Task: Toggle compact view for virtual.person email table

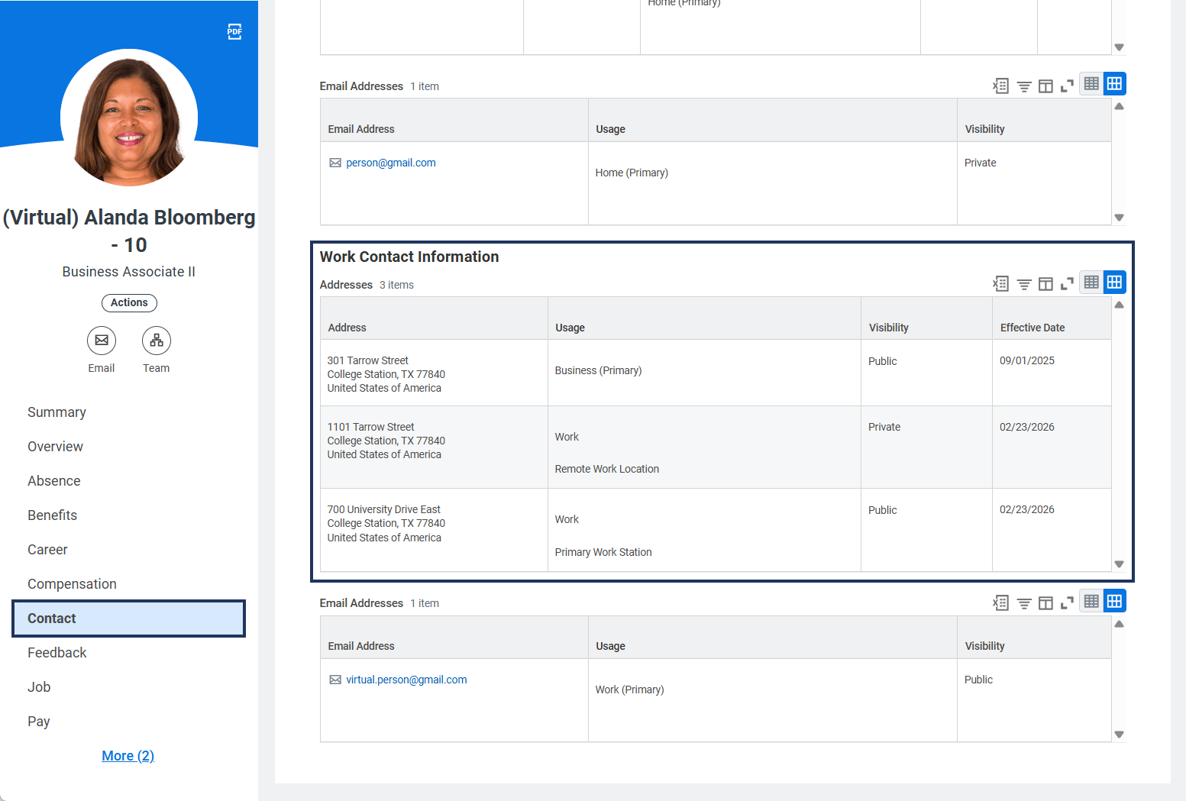Action: [1091, 602]
